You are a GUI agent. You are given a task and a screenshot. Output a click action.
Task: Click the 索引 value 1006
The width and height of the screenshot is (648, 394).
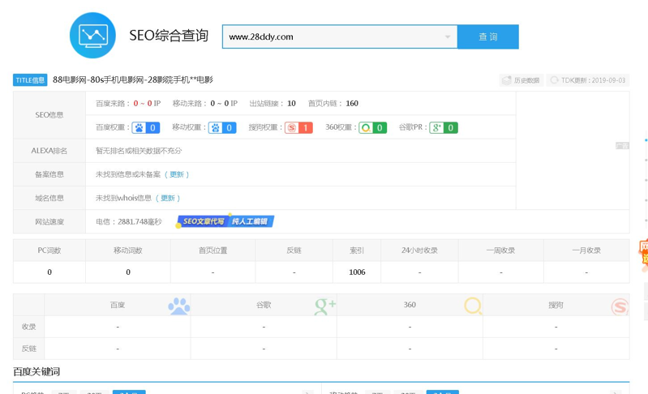pyautogui.click(x=357, y=272)
